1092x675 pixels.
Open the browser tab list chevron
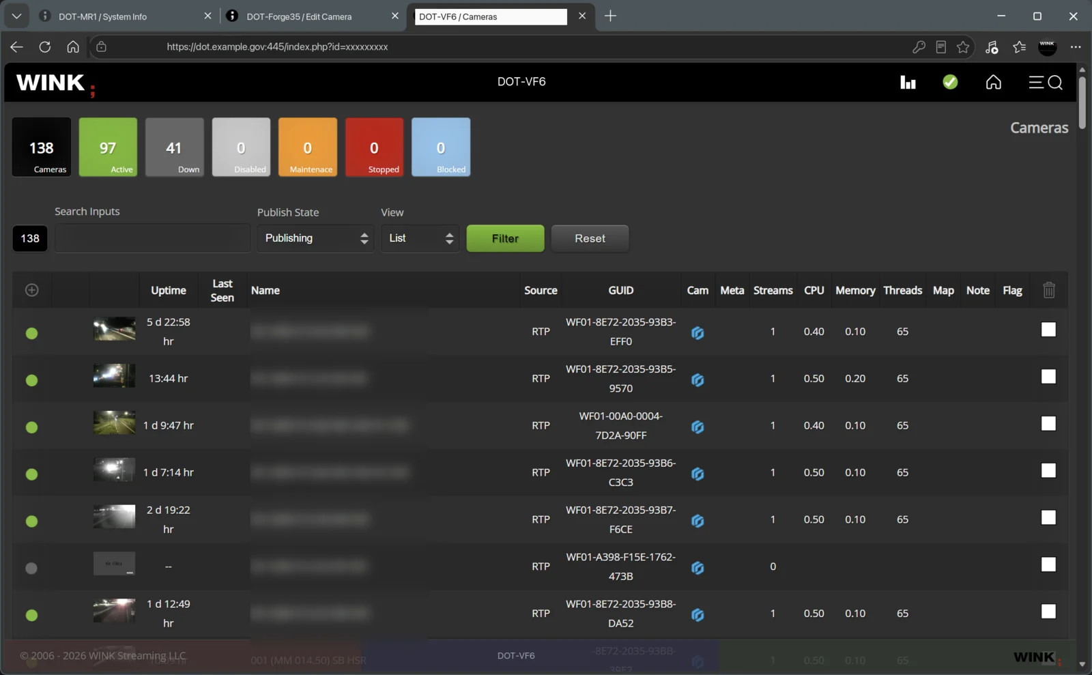click(16, 16)
